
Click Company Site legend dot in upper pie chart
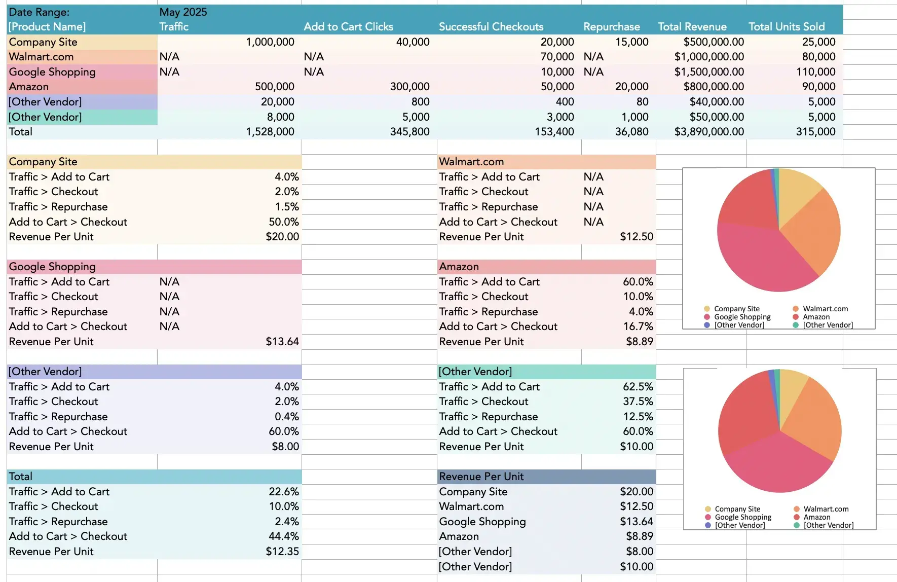707,309
